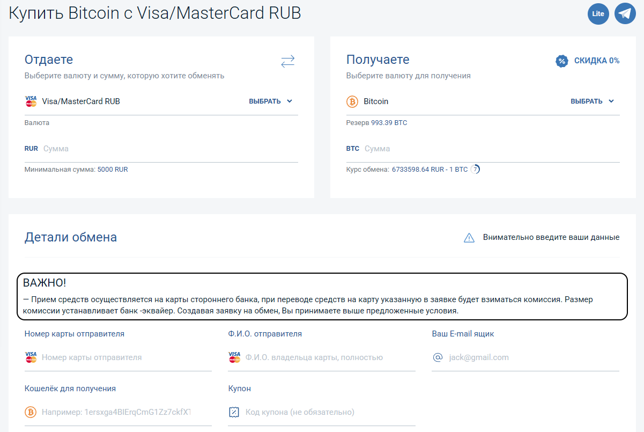644x432 pixels.
Task: Swap exchange direction with the arrows icon
Action: point(288,61)
